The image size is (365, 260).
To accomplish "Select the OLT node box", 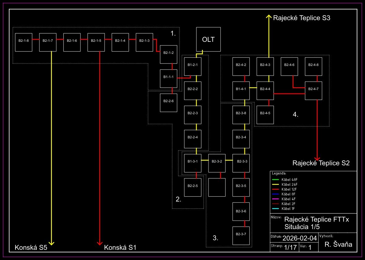I will pos(208,39).
